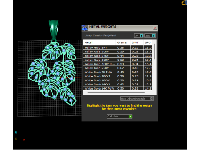Viewport: 200px width, 150px height.
Task: Click the 0.40 DWT value for 22KY
Action: pyautogui.click(x=135, y=68)
